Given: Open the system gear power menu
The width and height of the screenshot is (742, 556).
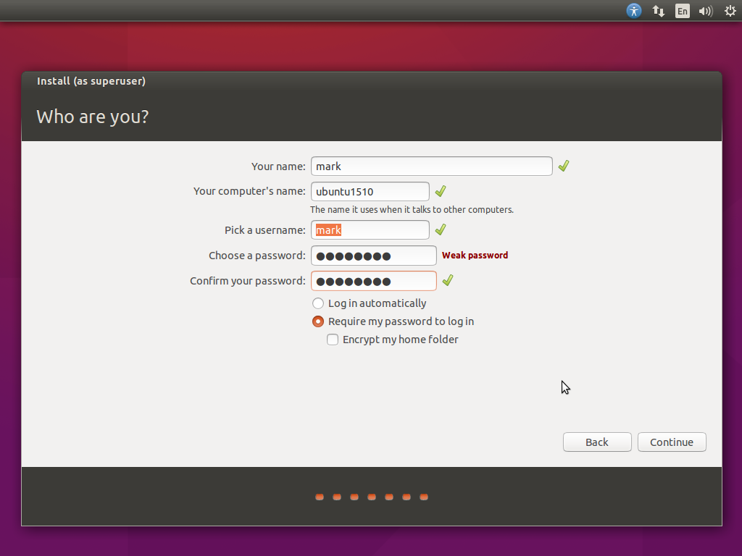Looking at the screenshot, I should 730,11.
